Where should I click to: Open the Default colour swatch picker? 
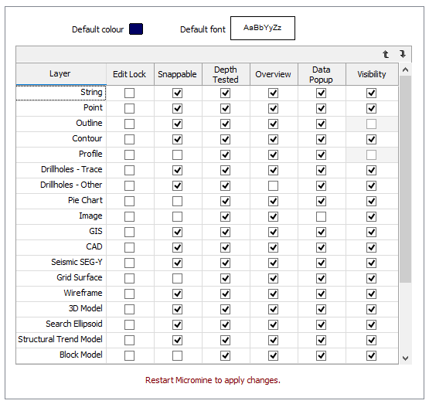coord(136,29)
